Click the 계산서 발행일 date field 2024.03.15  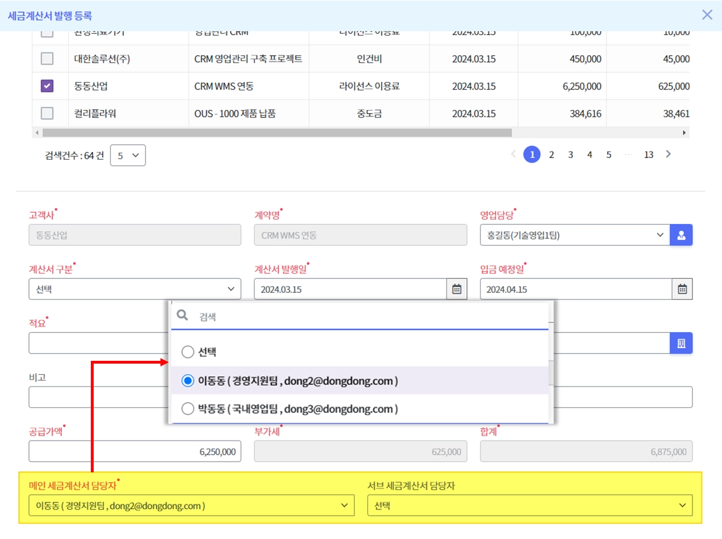[351, 289]
